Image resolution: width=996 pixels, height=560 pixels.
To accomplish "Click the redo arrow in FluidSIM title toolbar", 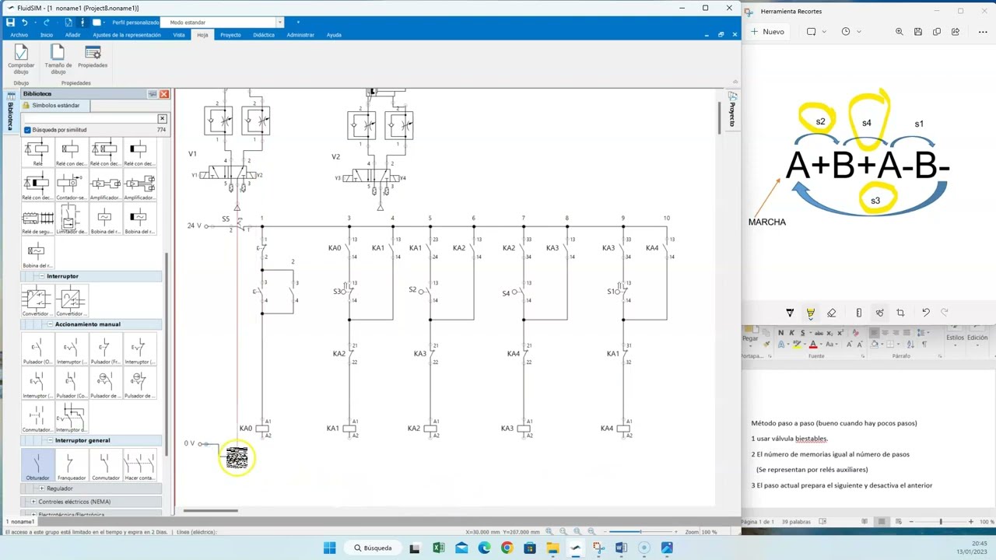I will 46,23.
